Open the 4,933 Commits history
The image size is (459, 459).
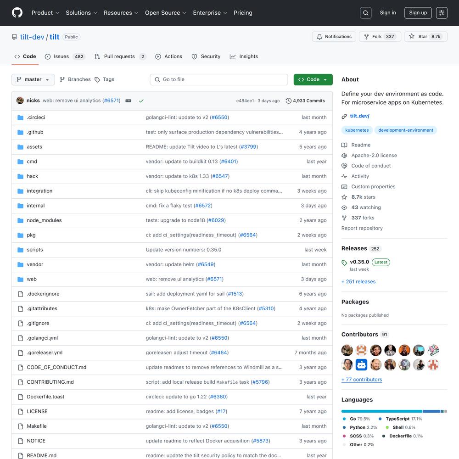pyautogui.click(x=305, y=101)
